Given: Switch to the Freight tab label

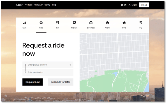Looking at the screenshot, I should (74, 28).
